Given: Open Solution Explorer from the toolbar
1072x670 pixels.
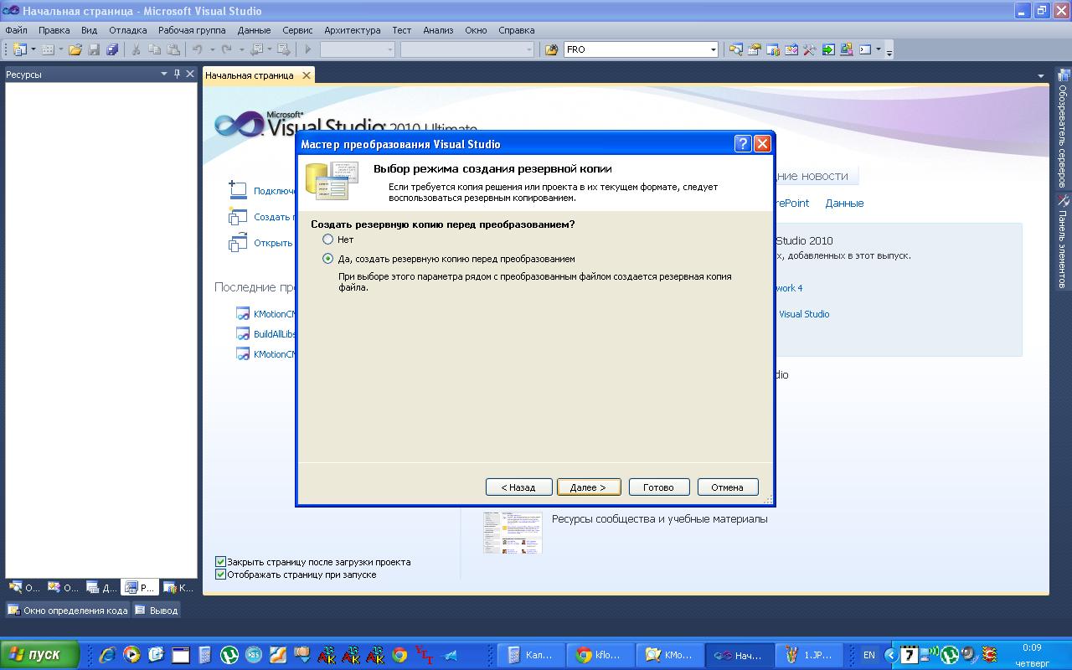Looking at the screenshot, I should (735, 49).
